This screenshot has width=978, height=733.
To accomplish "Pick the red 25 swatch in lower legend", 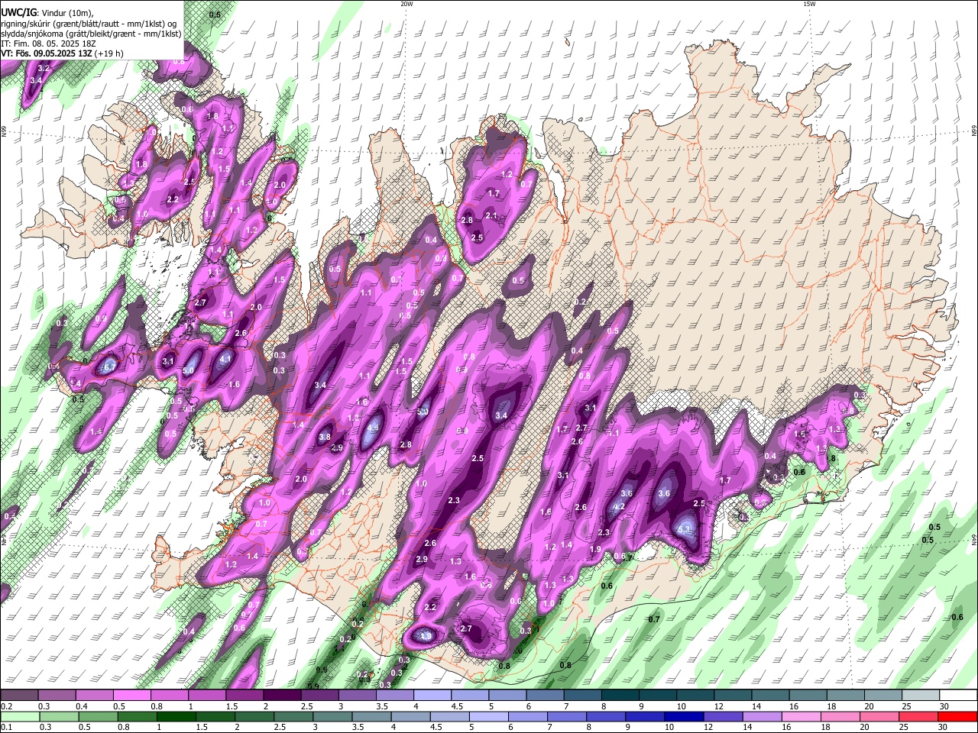I will pyautogui.click(x=918, y=717).
